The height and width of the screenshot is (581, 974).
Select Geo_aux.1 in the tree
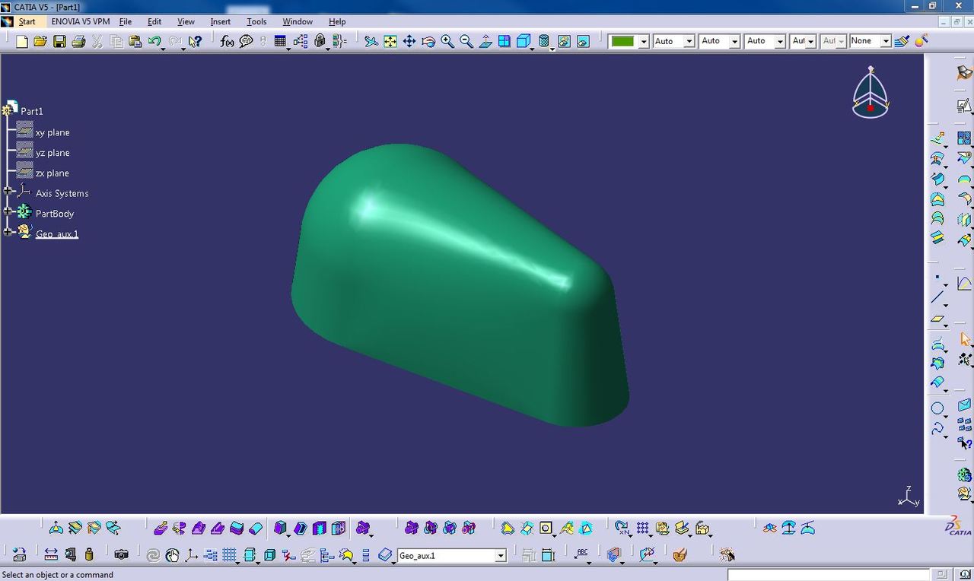[x=57, y=234]
